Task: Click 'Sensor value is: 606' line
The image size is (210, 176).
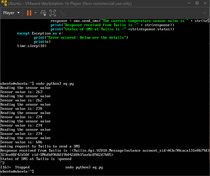Action: tap(21, 142)
